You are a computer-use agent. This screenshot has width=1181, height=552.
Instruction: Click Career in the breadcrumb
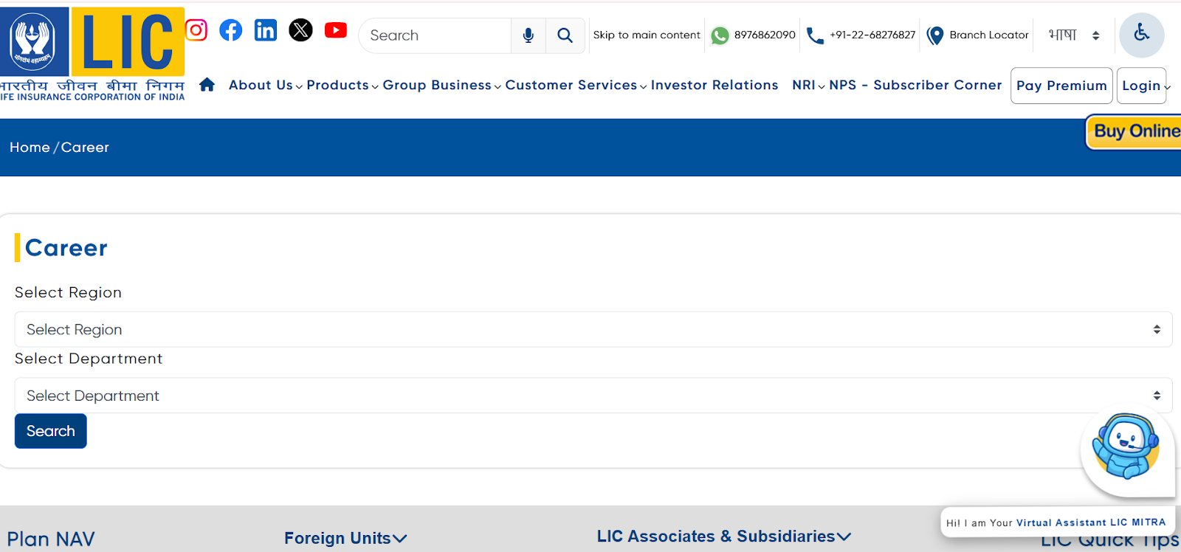(x=85, y=148)
